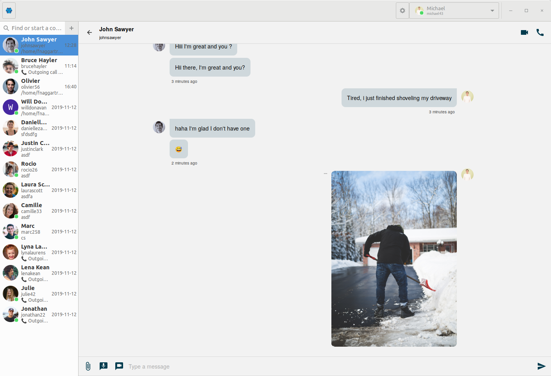Screen dimensions: 551x376
Task: Select the Olivier conversation
Action: click(39, 87)
